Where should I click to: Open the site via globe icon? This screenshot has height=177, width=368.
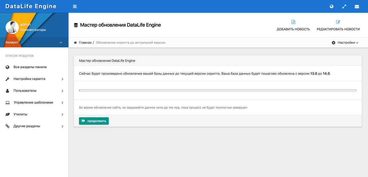[x=332, y=6]
